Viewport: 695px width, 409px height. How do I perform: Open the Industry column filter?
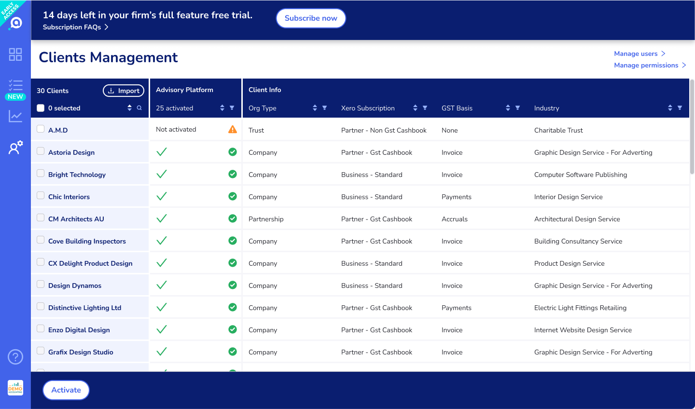[x=680, y=108]
